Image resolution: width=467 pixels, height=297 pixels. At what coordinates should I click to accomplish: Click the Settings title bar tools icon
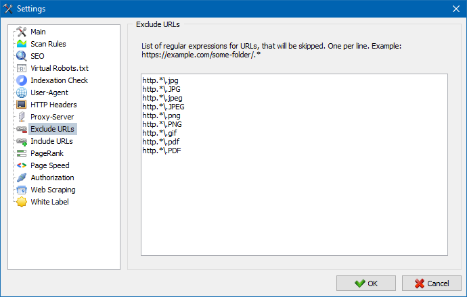pos(8,9)
